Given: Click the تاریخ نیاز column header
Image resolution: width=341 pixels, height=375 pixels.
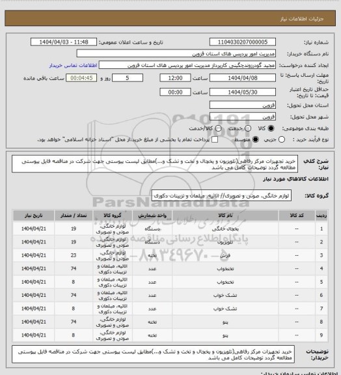Looking at the screenshot, I should point(33,215).
